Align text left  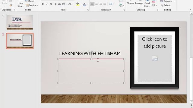pyautogui.click(x=92, y=4)
